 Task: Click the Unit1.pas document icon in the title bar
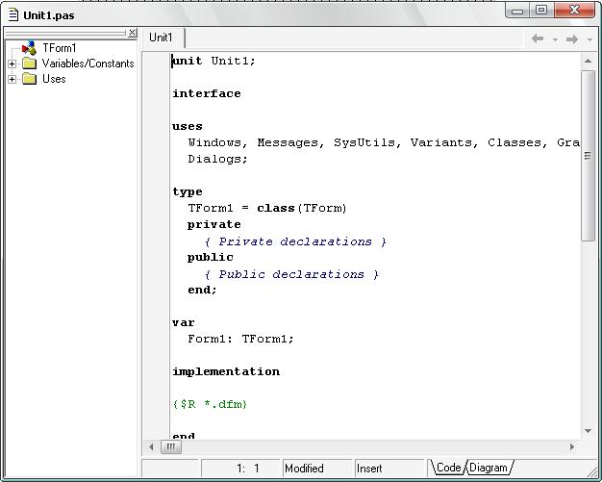pos(13,15)
